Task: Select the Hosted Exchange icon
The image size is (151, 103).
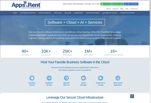Action: [x=83, y=78]
